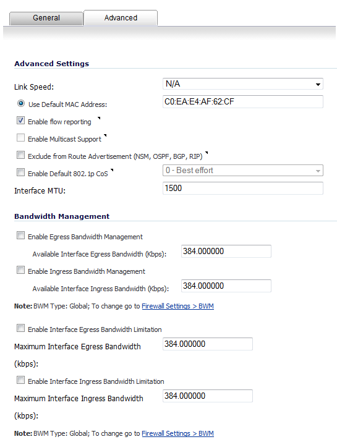Click tooltip arrow beside Enable Multicast Support
Viewport: 337px width, 442px height.
[x=105, y=135]
